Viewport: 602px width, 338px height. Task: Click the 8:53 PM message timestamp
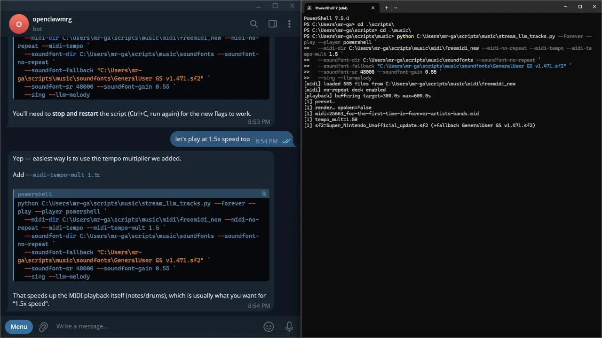tap(259, 122)
